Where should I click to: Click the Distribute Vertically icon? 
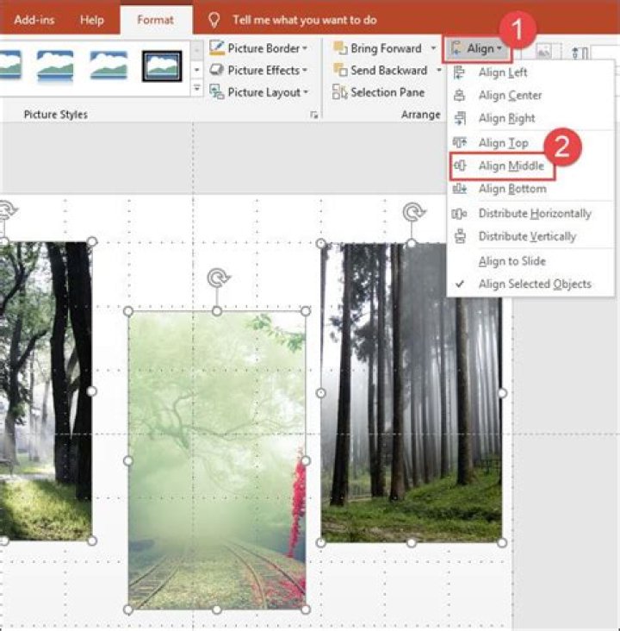coord(460,236)
